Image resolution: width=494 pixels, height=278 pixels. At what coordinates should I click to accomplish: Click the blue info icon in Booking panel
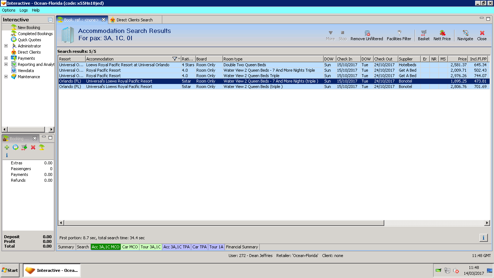click(x=7, y=155)
